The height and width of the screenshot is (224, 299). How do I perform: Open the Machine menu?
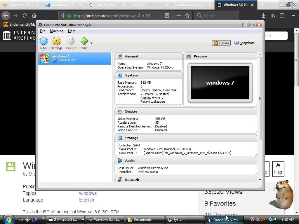coord(57,31)
